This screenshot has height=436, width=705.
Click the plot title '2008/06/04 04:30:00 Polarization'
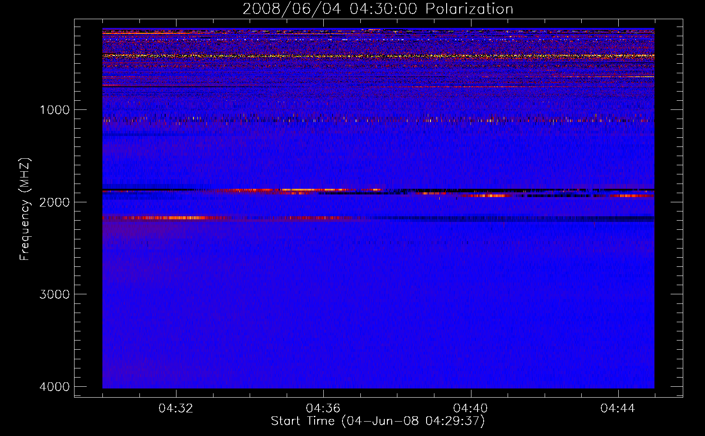pos(378,9)
